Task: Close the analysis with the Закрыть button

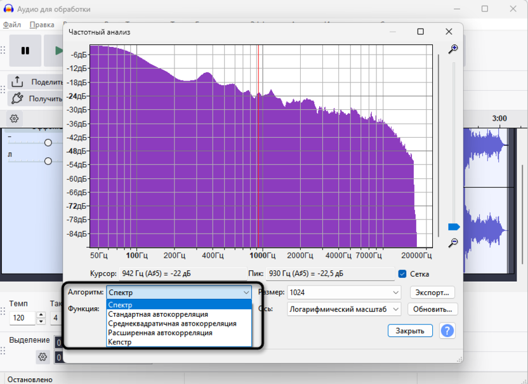Action: 410,331
